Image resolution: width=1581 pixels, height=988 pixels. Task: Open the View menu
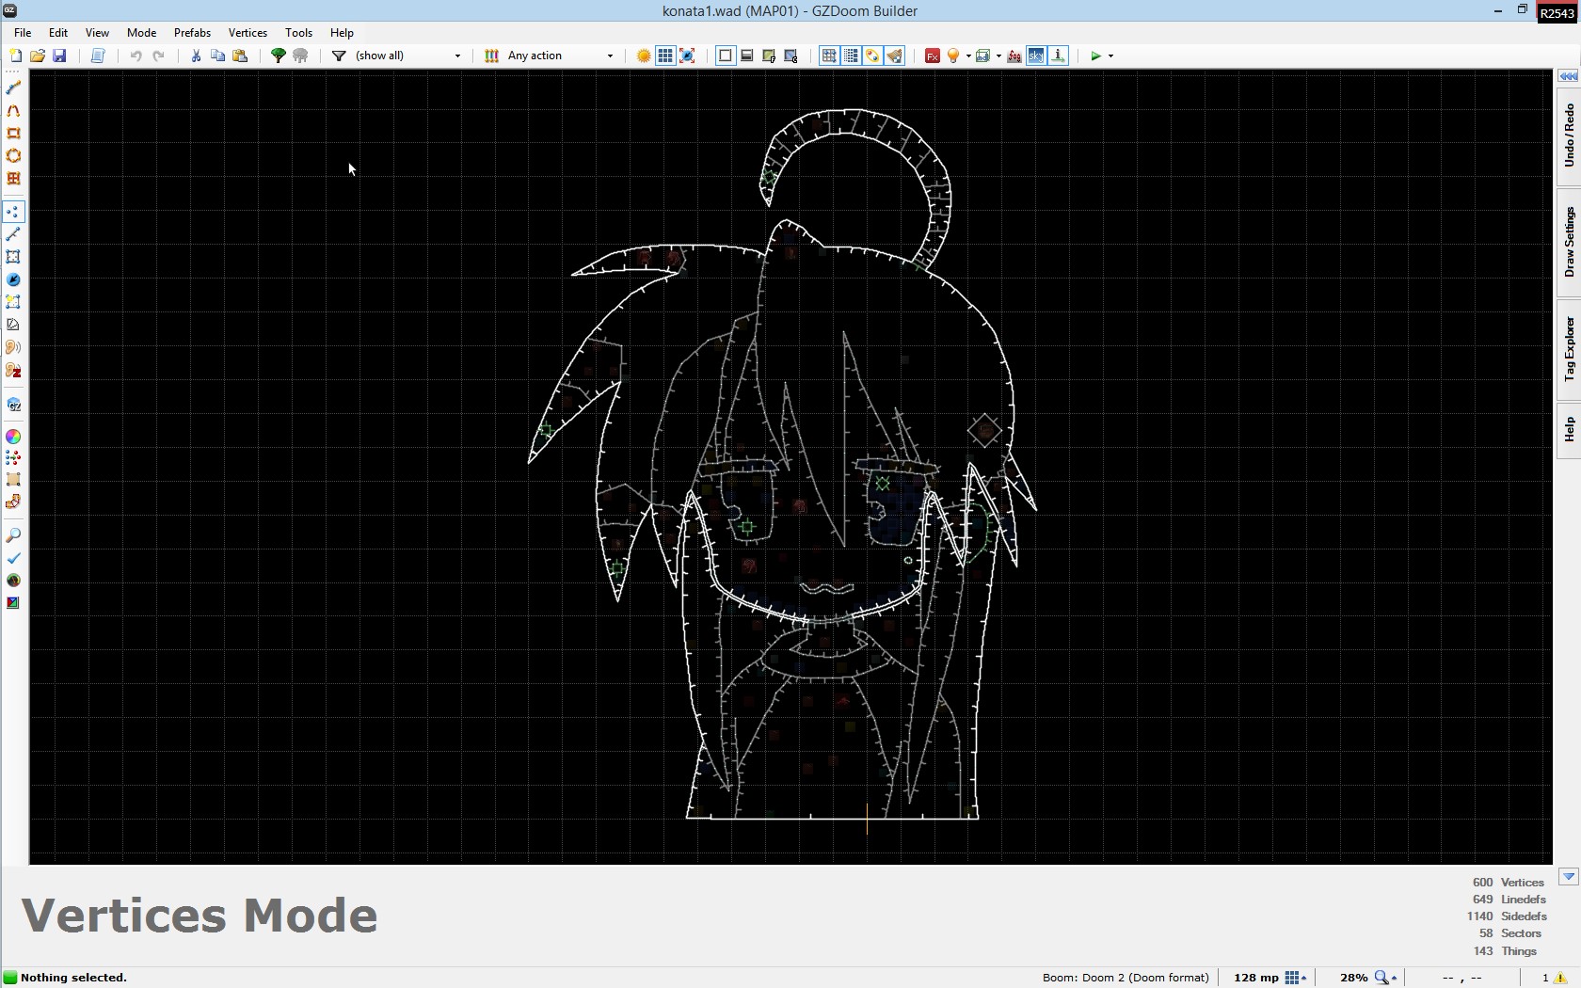pos(97,32)
